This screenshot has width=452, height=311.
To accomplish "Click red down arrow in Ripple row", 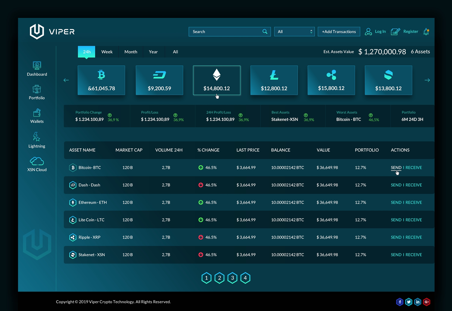I will tap(201, 237).
